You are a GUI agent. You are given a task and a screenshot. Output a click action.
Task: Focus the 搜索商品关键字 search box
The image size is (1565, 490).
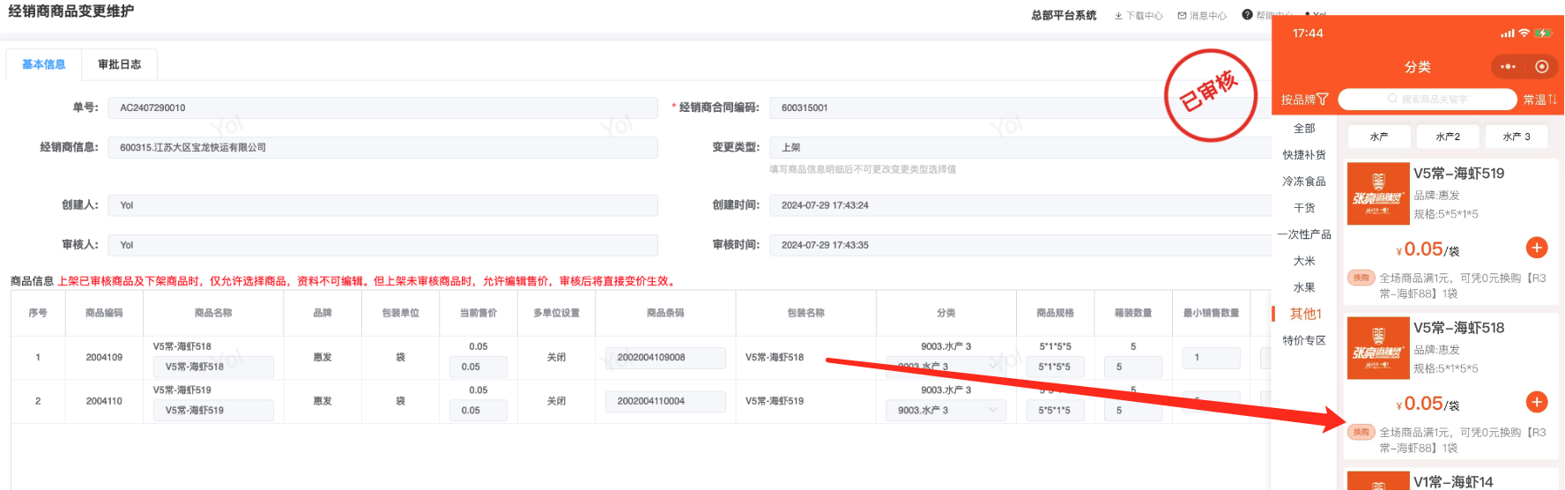[x=1428, y=99]
